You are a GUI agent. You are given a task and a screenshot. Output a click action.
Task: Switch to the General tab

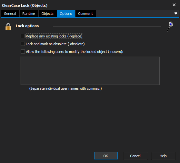10,14
